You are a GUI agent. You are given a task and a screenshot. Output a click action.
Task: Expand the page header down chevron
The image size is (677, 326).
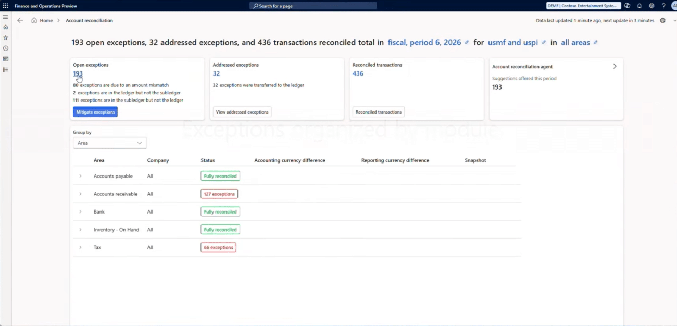click(x=674, y=20)
